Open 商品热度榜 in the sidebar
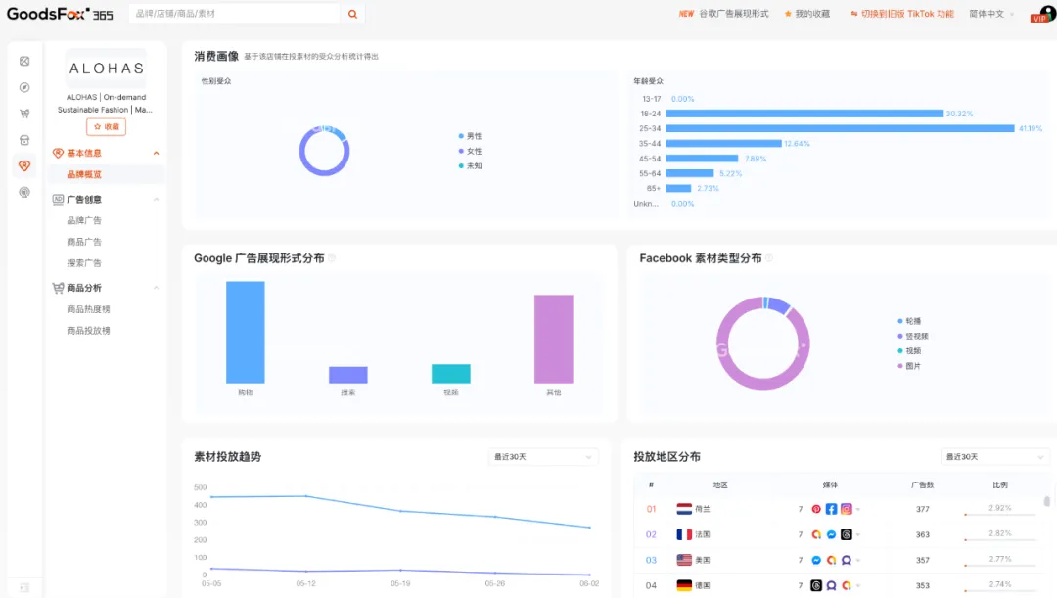This screenshot has width=1057, height=598. click(x=88, y=309)
